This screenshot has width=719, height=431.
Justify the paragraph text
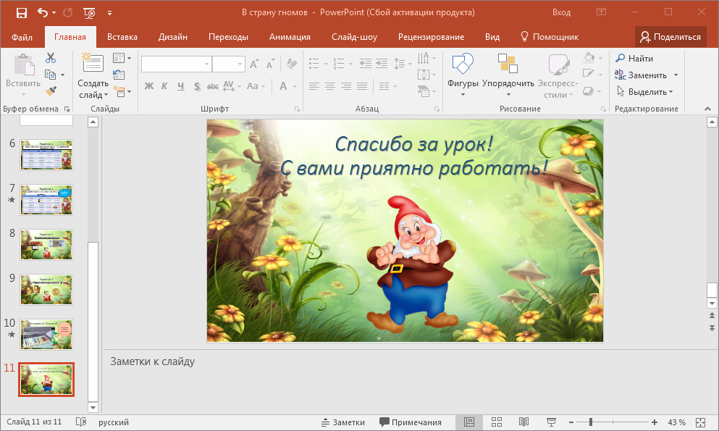click(362, 85)
